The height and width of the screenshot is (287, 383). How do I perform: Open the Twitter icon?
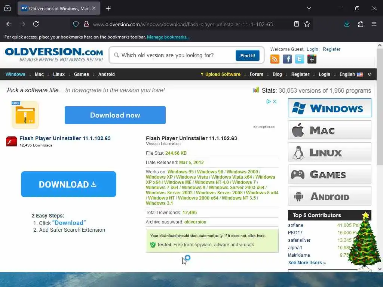(300, 59)
